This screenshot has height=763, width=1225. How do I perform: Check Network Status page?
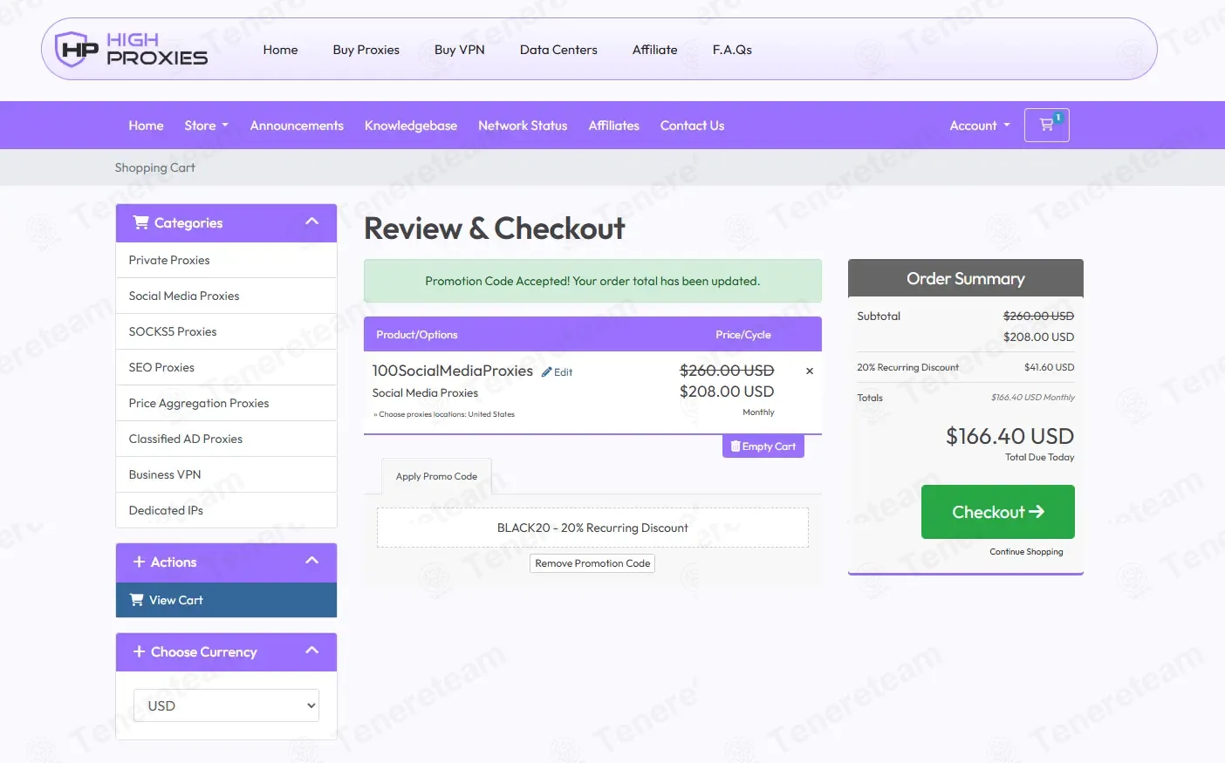[523, 126]
